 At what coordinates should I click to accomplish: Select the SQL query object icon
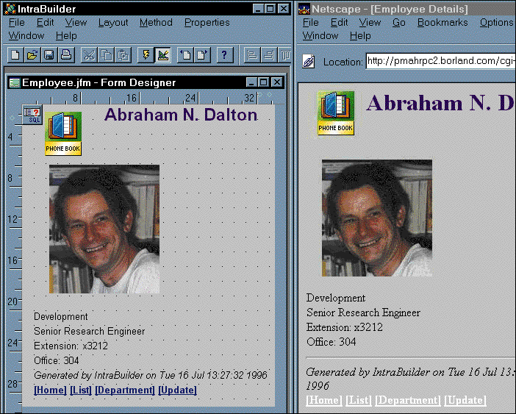click(32, 115)
